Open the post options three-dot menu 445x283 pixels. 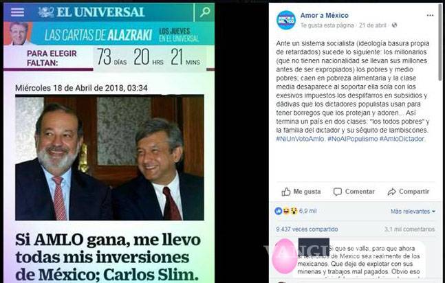coord(430,15)
